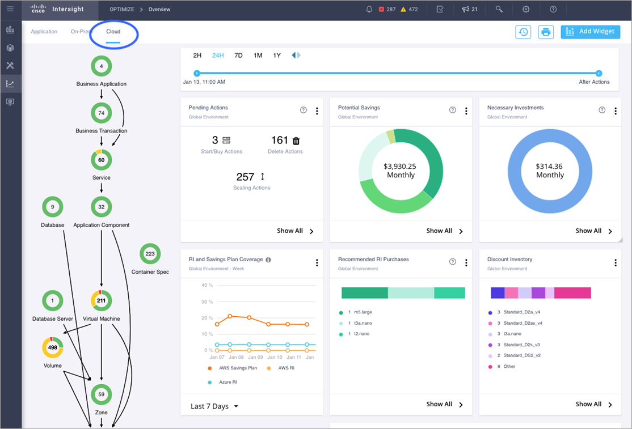The image size is (632, 429).
Task: Click the Potential Savings donut chart
Action: 401,171
